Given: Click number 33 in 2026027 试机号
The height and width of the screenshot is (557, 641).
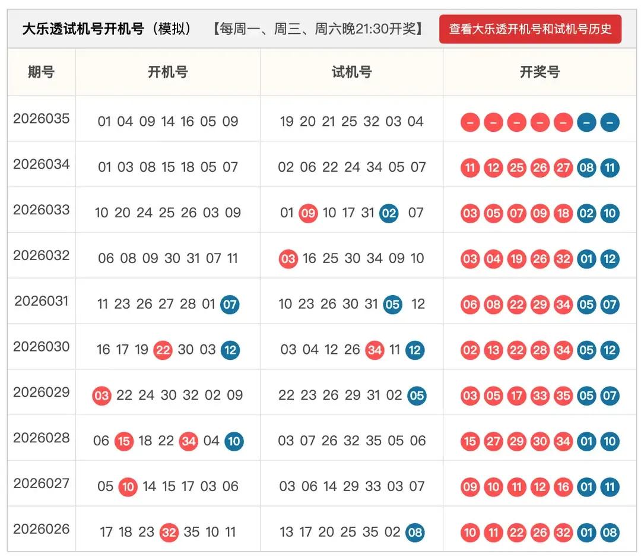Looking at the screenshot, I should 373,486.
